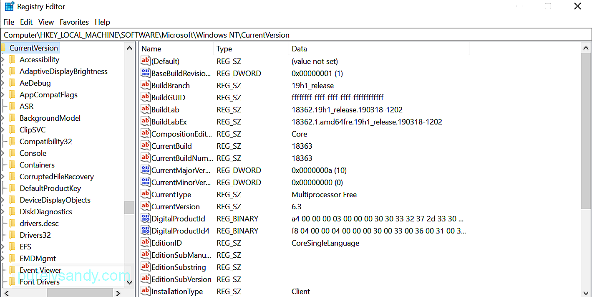The width and height of the screenshot is (592, 297).
Task: Open the View menu
Action: point(46,22)
